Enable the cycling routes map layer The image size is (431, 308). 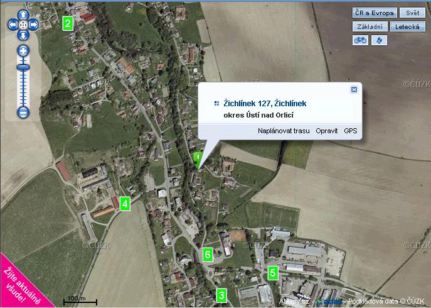click(360, 40)
